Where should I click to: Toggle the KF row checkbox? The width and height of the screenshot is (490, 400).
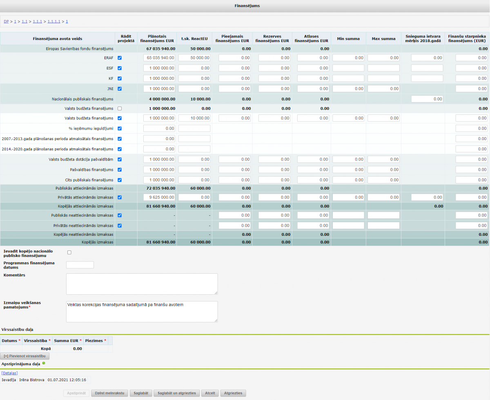[x=119, y=78]
